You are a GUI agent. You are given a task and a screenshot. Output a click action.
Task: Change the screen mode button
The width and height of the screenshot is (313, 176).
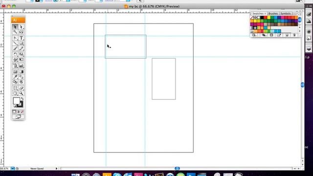coord(18,117)
